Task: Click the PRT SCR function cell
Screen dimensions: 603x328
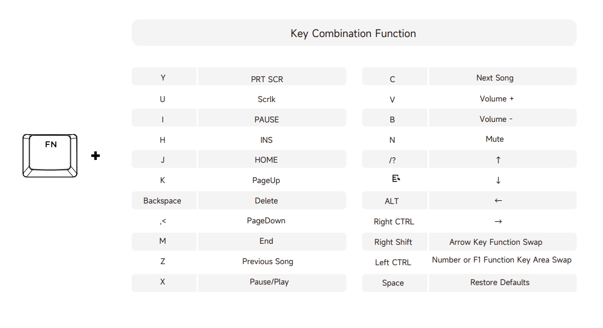Action: 272,77
